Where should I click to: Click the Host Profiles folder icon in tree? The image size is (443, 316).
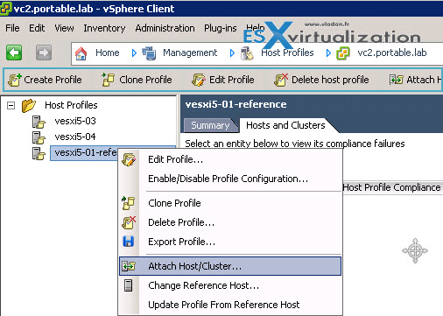[x=29, y=105]
